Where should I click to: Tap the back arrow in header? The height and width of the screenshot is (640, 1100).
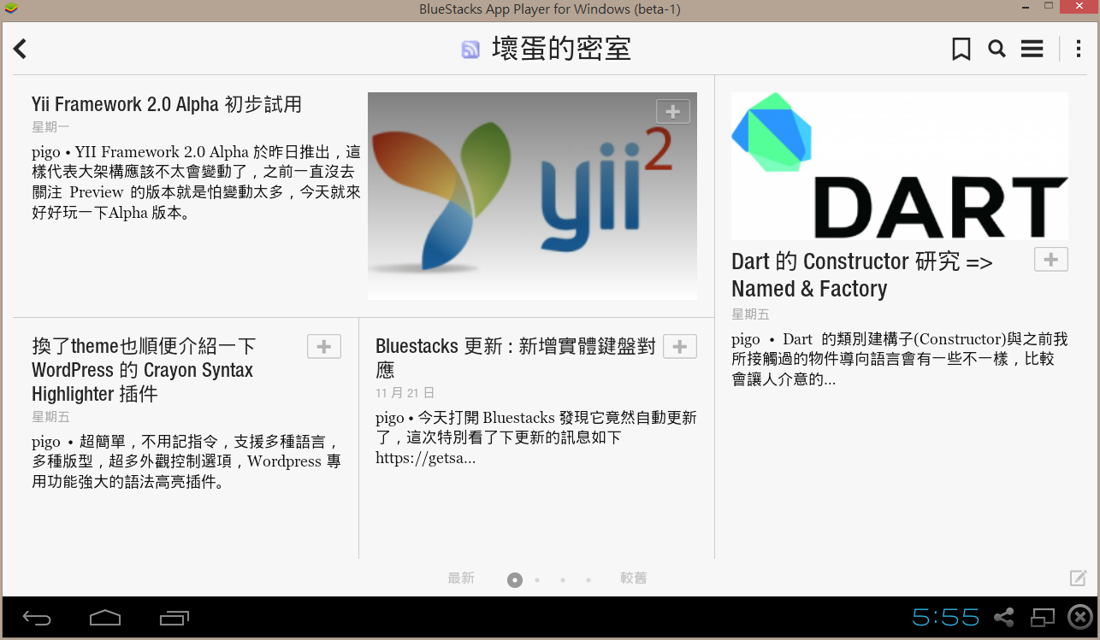click(x=21, y=49)
